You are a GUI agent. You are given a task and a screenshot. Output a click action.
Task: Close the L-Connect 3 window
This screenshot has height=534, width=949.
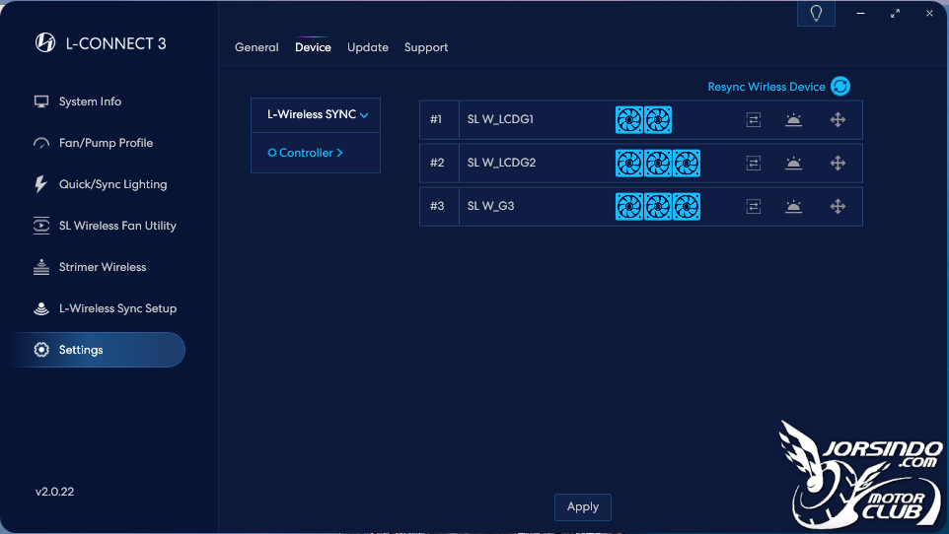pos(929,14)
